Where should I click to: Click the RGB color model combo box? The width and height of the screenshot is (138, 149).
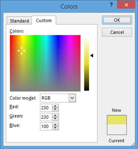click(x=58, y=98)
